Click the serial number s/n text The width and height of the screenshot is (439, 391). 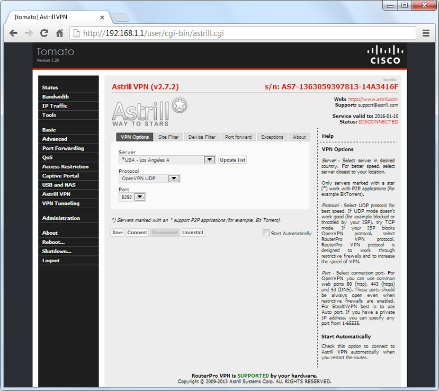click(x=331, y=86)
